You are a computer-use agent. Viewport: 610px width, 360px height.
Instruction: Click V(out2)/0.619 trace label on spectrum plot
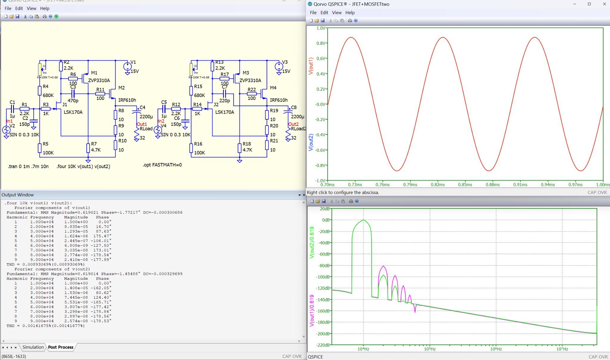click(x=312, y=242)
